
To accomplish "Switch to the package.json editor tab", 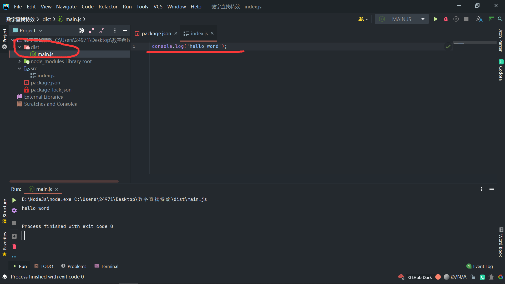I will tap(156, 33).
